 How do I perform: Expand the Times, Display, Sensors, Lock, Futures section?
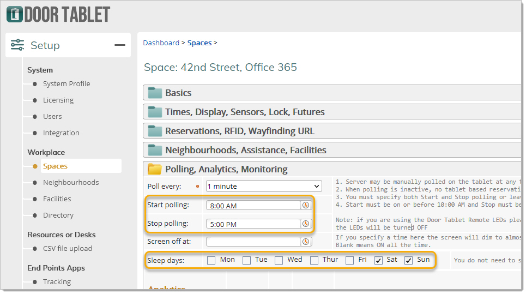coord(245,112)
